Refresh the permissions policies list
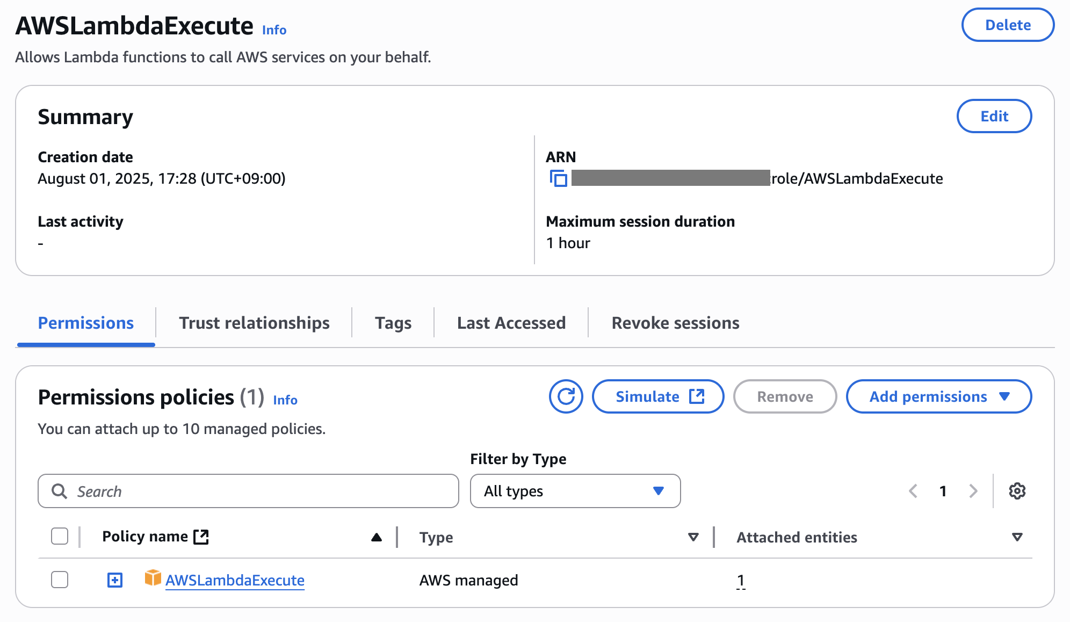 click(x=566, y=396)
